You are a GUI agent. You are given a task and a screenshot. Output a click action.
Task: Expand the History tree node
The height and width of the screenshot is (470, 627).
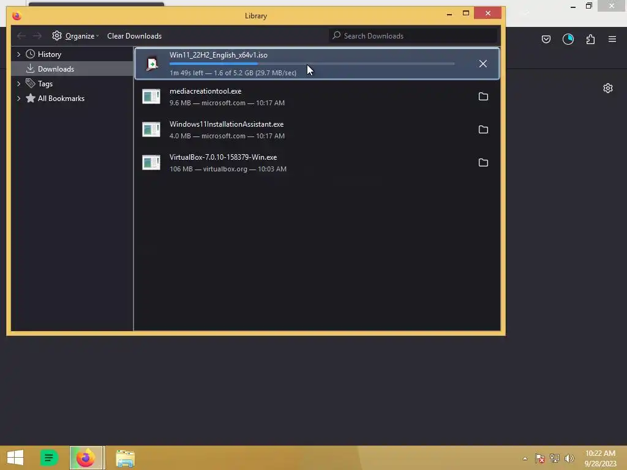coord(18,54)
